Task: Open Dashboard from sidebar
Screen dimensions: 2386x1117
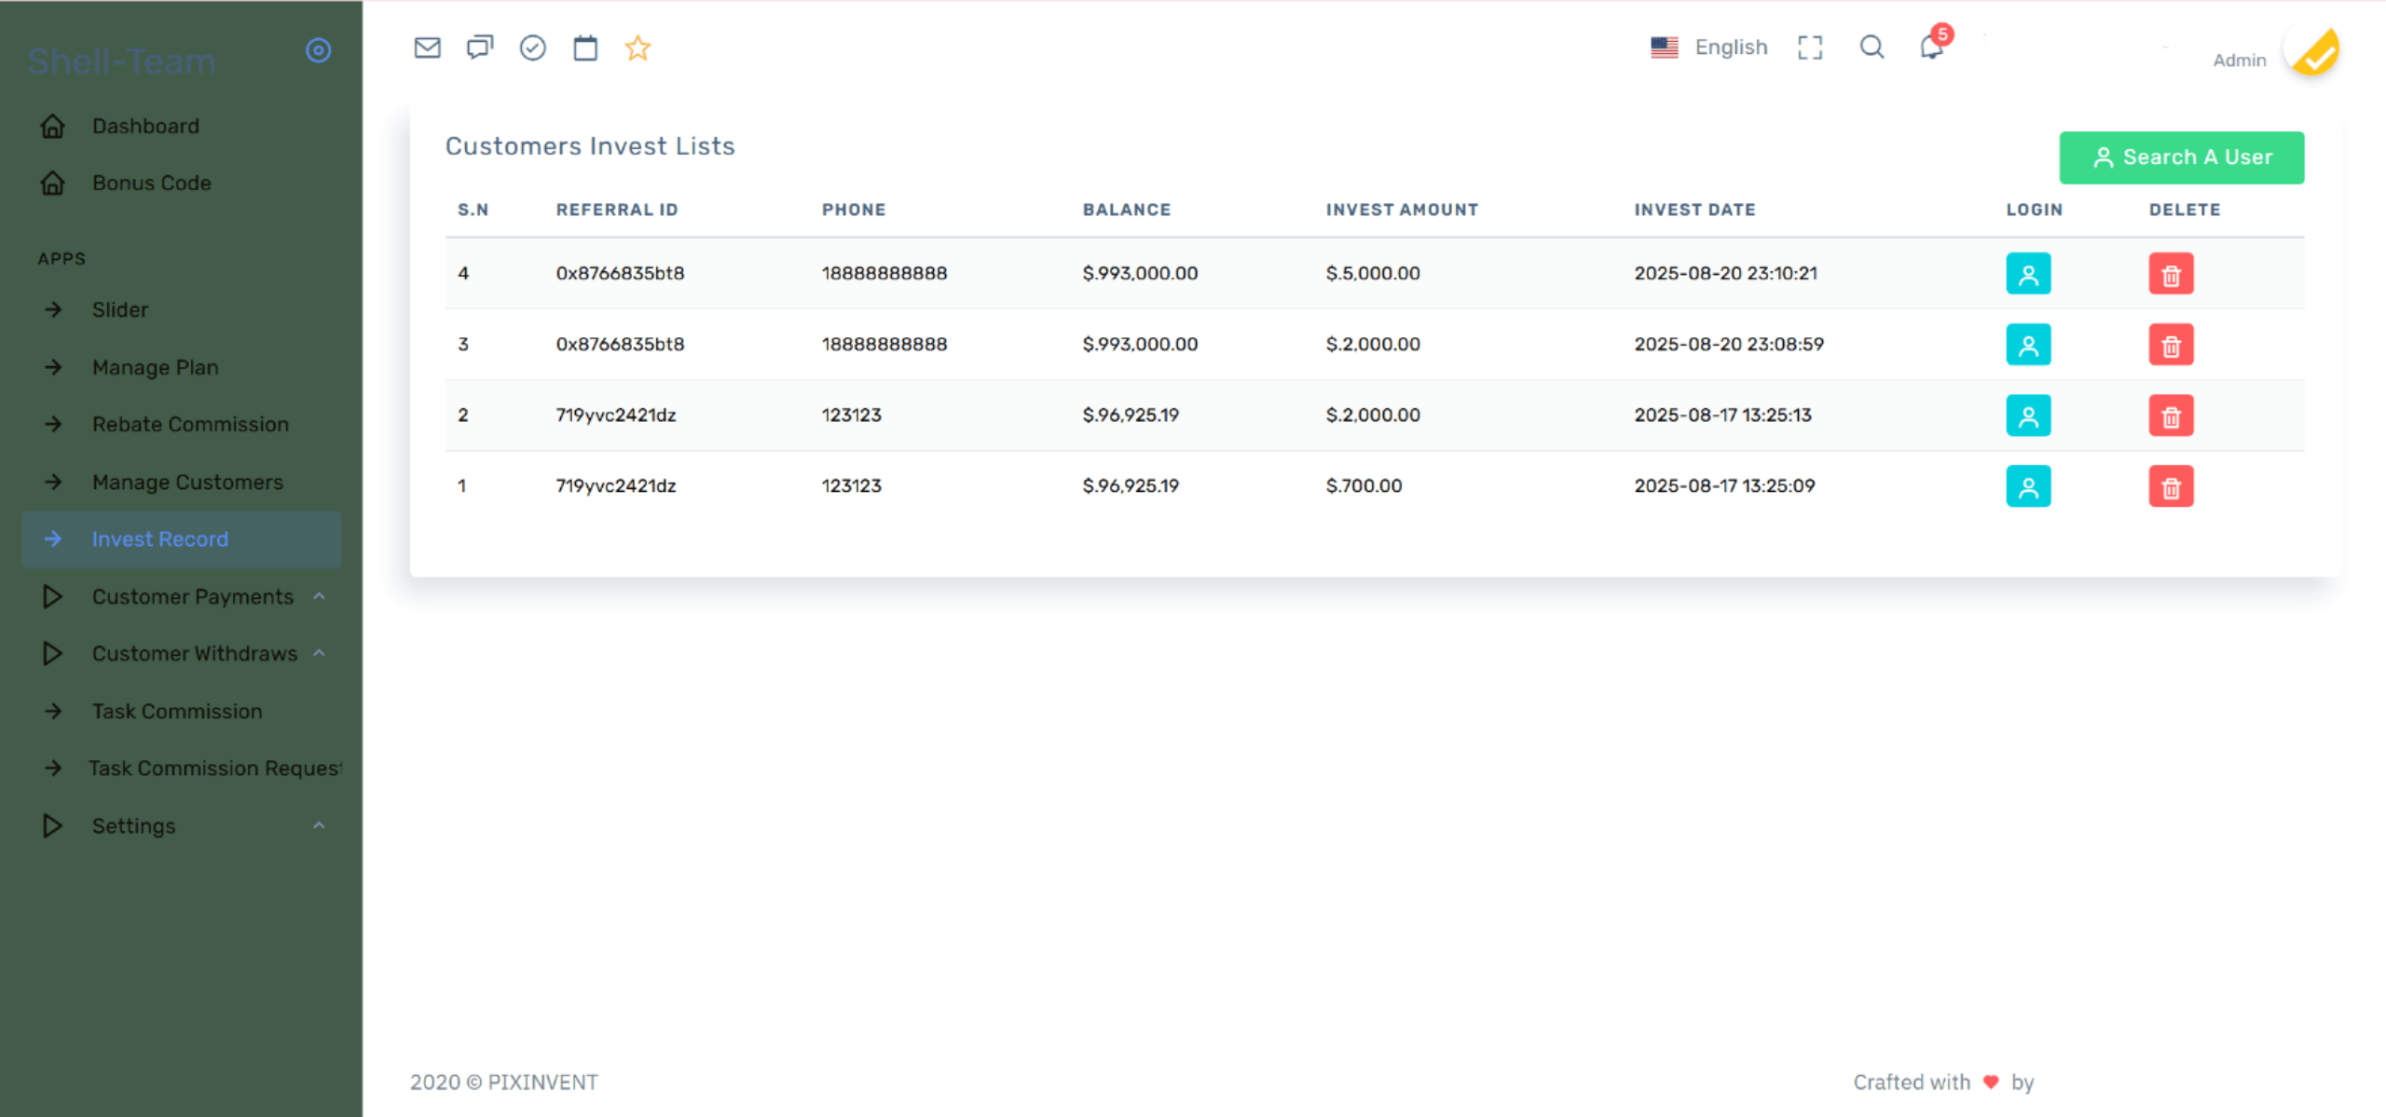Action: tap(145, 126)
